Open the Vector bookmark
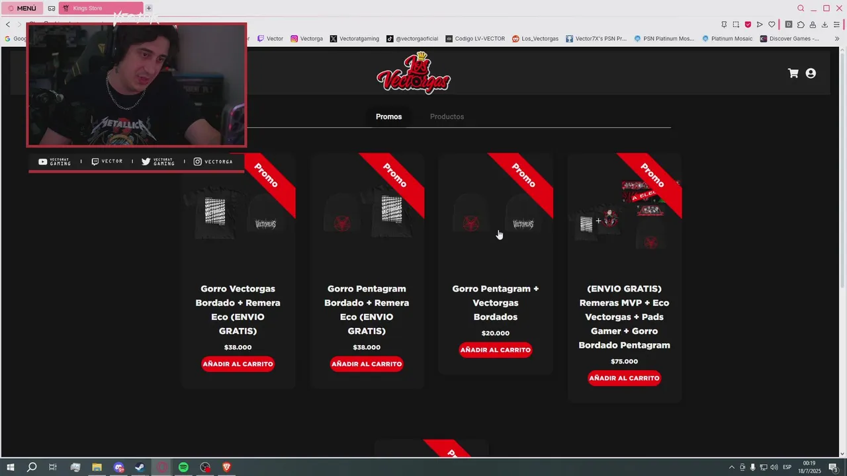Screen dimensions: 847x476 pos(271,38)
